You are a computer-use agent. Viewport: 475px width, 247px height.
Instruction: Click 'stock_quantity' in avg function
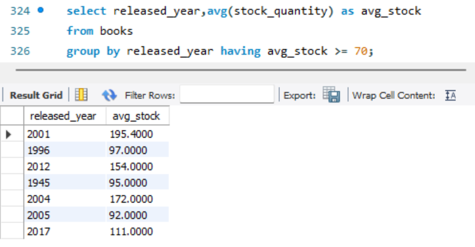click(281, 11)
